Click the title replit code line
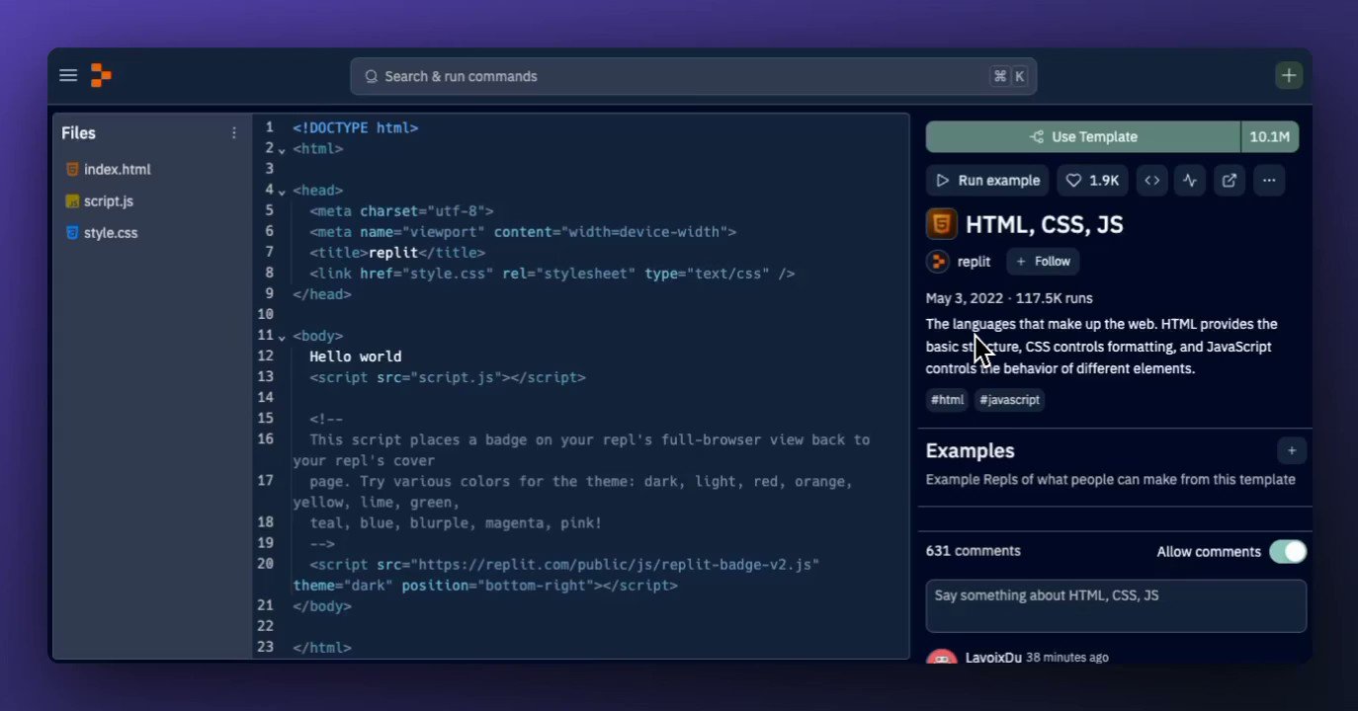 (x=397, y=253)
